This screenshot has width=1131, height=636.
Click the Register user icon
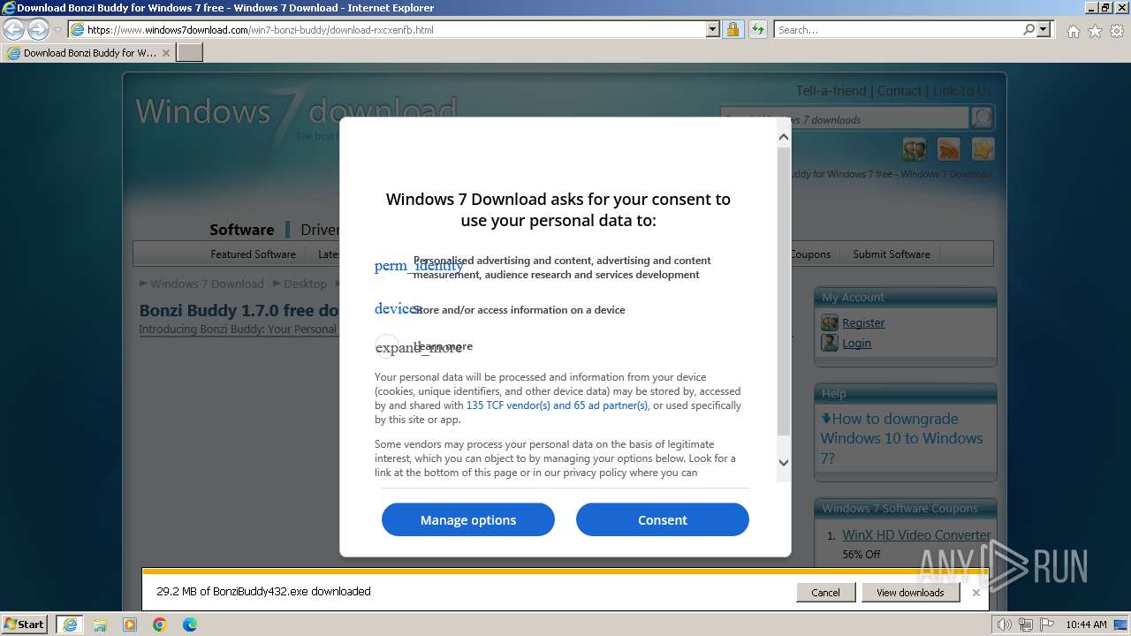830,322
